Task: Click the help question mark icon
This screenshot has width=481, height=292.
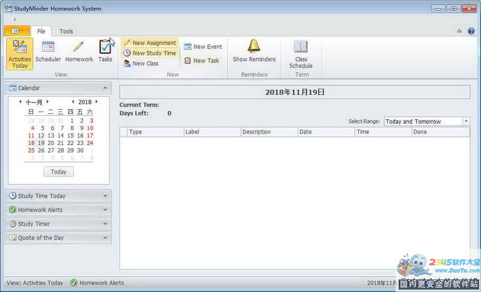Action: [471, 31]
